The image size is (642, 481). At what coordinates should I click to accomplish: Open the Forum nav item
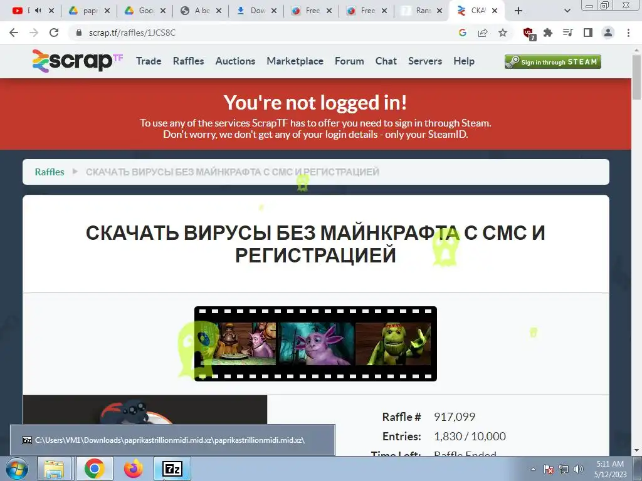click(x=349, y=61)
